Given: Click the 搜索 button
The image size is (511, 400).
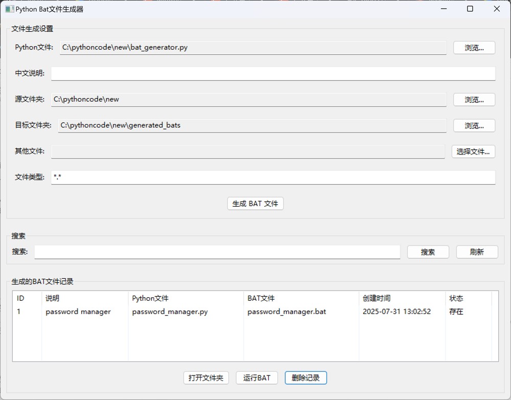Looking at the screenshot, I should [428, 252].
